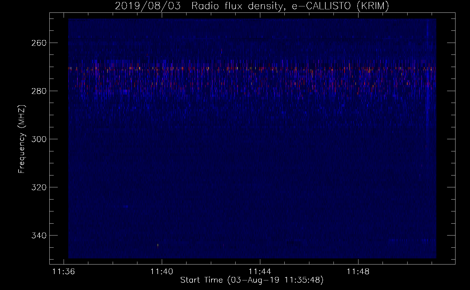The height and width of the screenshot is (290, 470).
Task: Click the 260 frequency tick label
Action: pyautogui.click(x=38, y=43)
